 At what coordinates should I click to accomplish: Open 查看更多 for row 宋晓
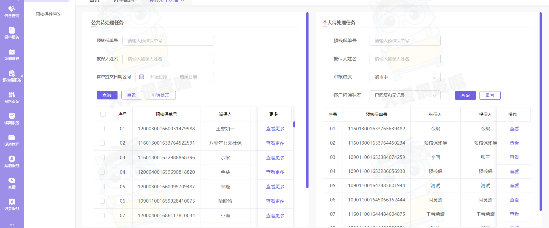tap(275, 187)
